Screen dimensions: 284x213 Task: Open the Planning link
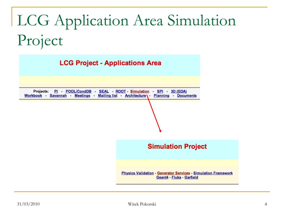coord(161,96)
